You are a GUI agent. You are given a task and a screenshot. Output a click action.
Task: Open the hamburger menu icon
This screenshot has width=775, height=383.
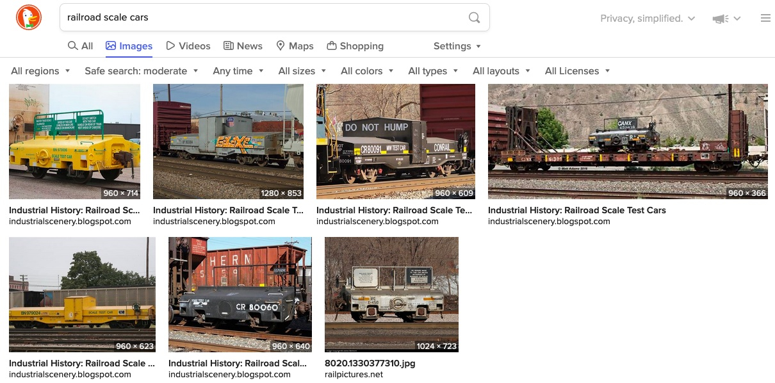point(765,19)
